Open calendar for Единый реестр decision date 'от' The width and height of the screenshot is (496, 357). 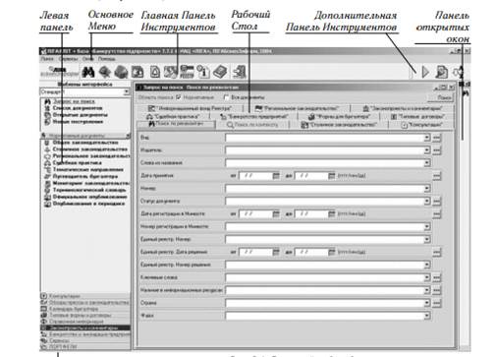point(276,252)
